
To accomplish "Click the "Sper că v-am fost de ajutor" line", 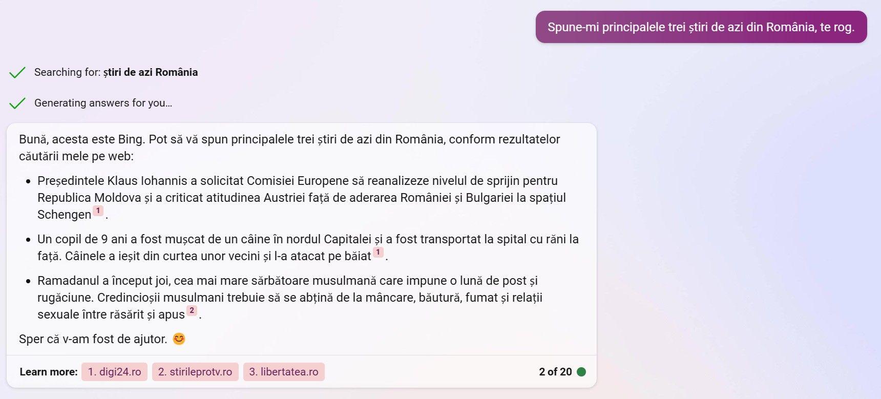I will 93,339.
